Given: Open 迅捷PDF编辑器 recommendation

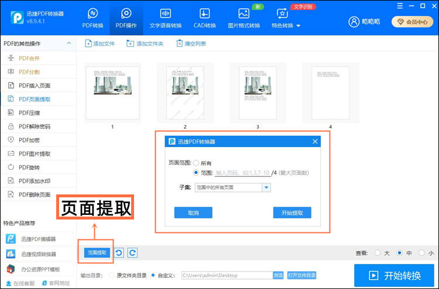Looking at the screenshot, I should (39, 239).
